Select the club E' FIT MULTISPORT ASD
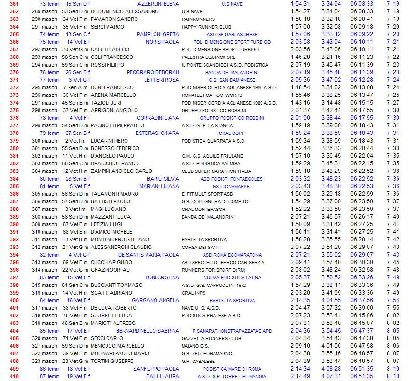The image size is (408, 381). [x=207, y=194]
